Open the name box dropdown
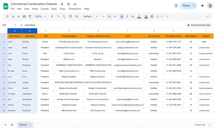Screen dimensions: 214x128 tap(15, 25)
